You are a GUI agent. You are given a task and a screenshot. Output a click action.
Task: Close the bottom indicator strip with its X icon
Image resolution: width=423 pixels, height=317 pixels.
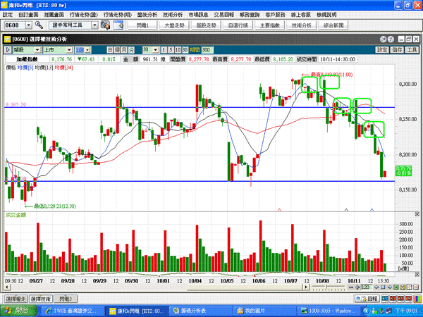[417, 275]
